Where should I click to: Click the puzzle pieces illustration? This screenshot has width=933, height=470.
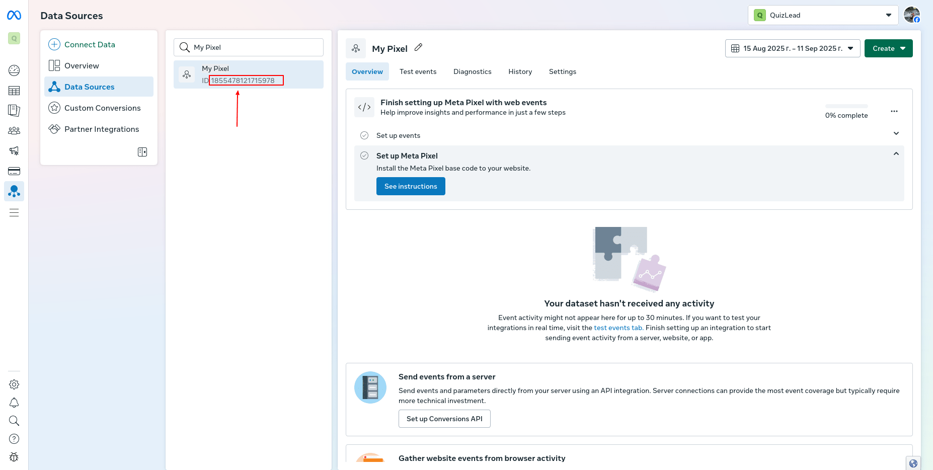(x=629, y=259)
